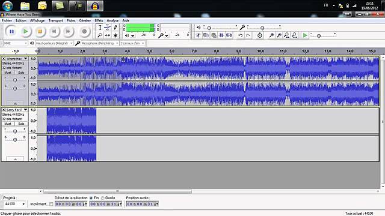The height and width of the screenshot is (216, 385).
Task: Click the Zoom Out magnifier icon
Action: (x=279, y=35)
